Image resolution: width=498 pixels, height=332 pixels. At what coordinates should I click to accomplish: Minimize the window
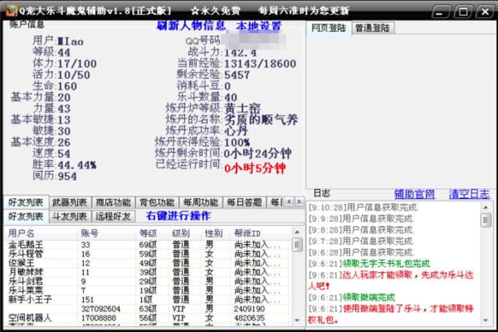[440, 12]
